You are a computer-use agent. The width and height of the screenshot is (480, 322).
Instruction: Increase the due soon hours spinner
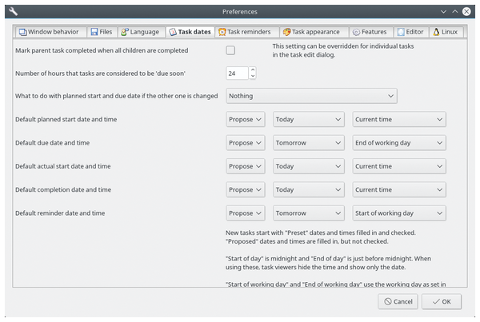coord(253,70)
